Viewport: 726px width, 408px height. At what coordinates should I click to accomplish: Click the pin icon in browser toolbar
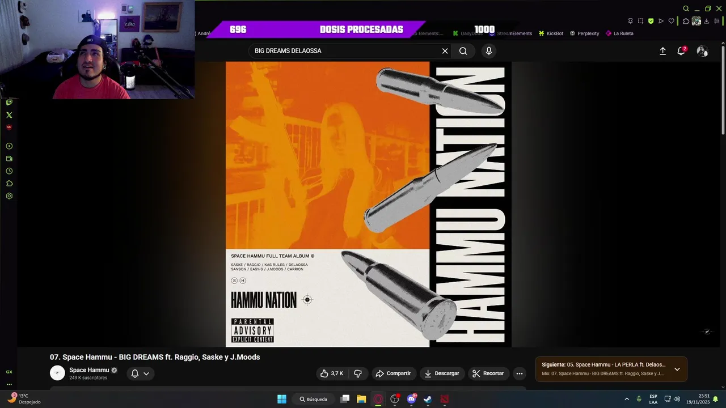point(630,21)
